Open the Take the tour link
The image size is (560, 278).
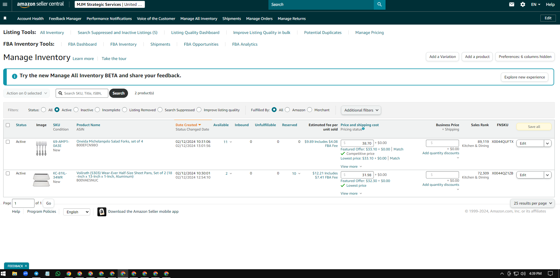click(x=114, y=59)
